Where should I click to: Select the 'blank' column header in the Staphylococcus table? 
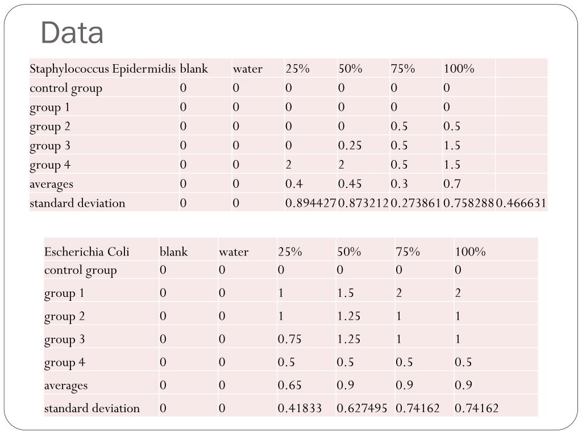[x=194, y=69]
